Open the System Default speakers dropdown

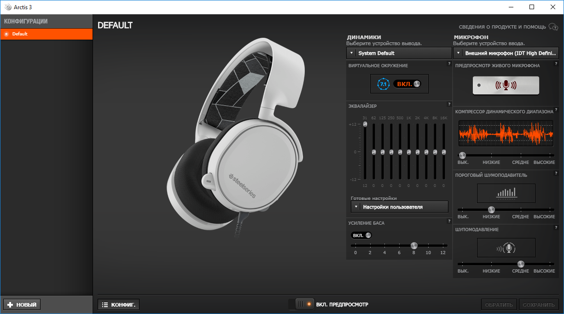tap(399, 53)
